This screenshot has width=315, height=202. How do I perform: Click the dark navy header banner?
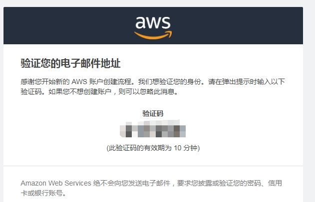pyautogui.click(x=153, y=26)
